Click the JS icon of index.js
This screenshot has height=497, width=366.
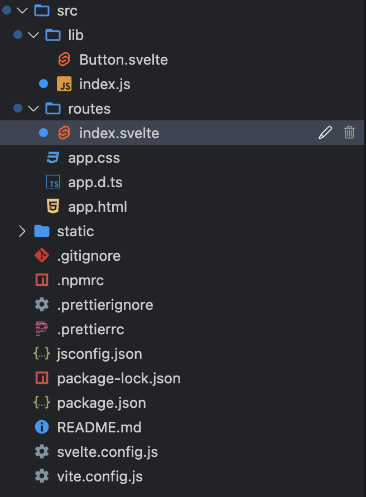64,84
